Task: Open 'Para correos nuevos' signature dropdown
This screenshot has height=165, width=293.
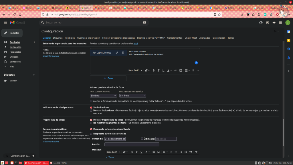Action: click(103, 96)
